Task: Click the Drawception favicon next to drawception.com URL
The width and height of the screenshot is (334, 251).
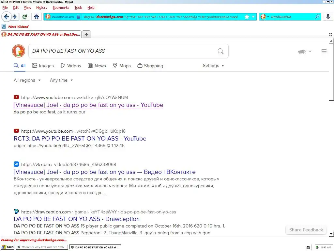Action: (16, 211)
